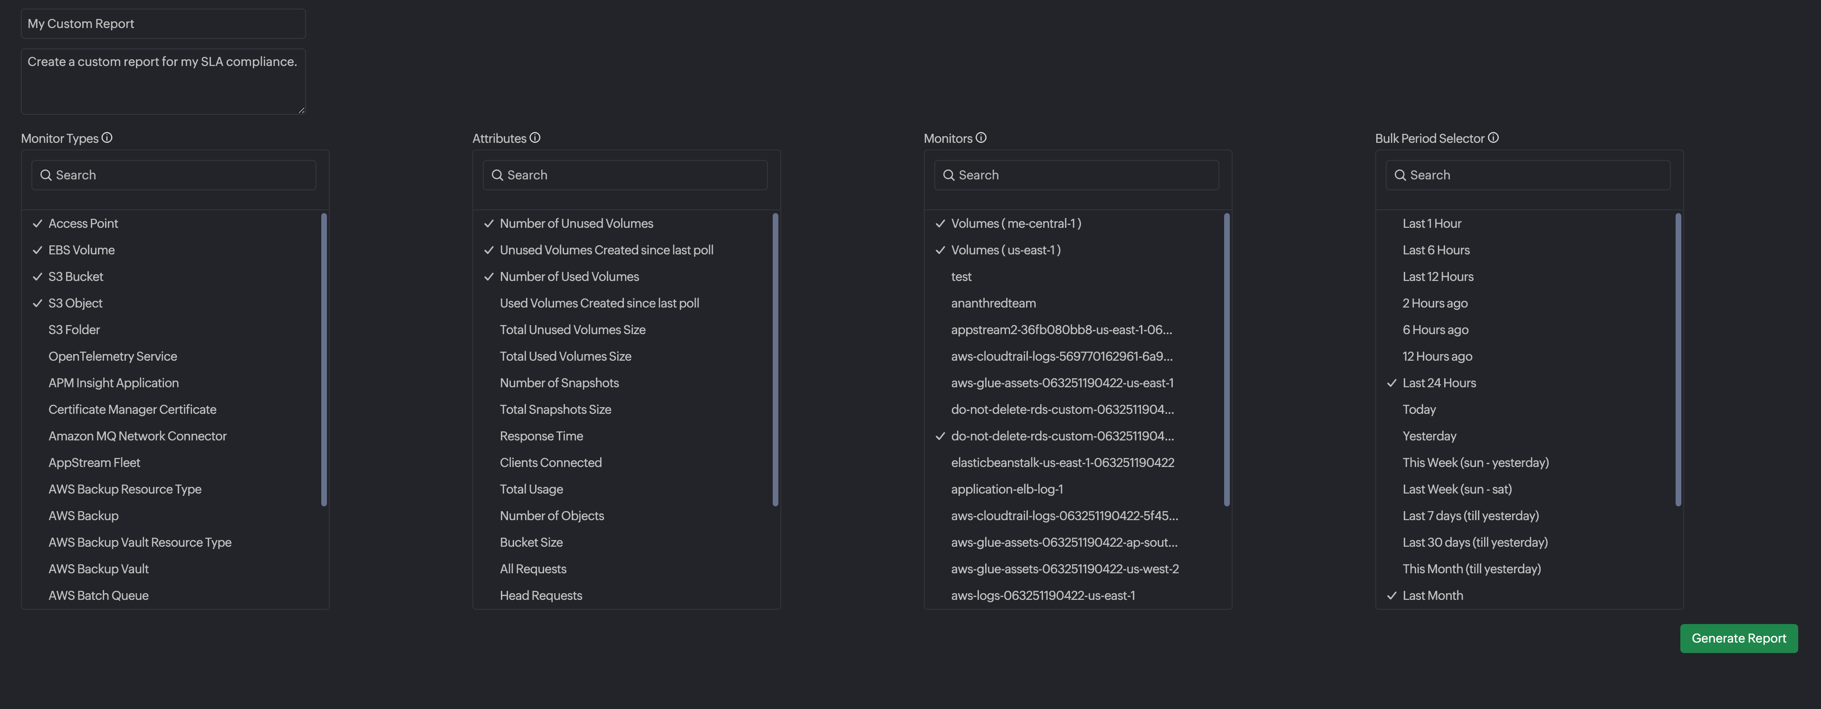Click the magnifier icon in Attributes search
Viewport: 1821px width, 709px height.
click(498, 175)
